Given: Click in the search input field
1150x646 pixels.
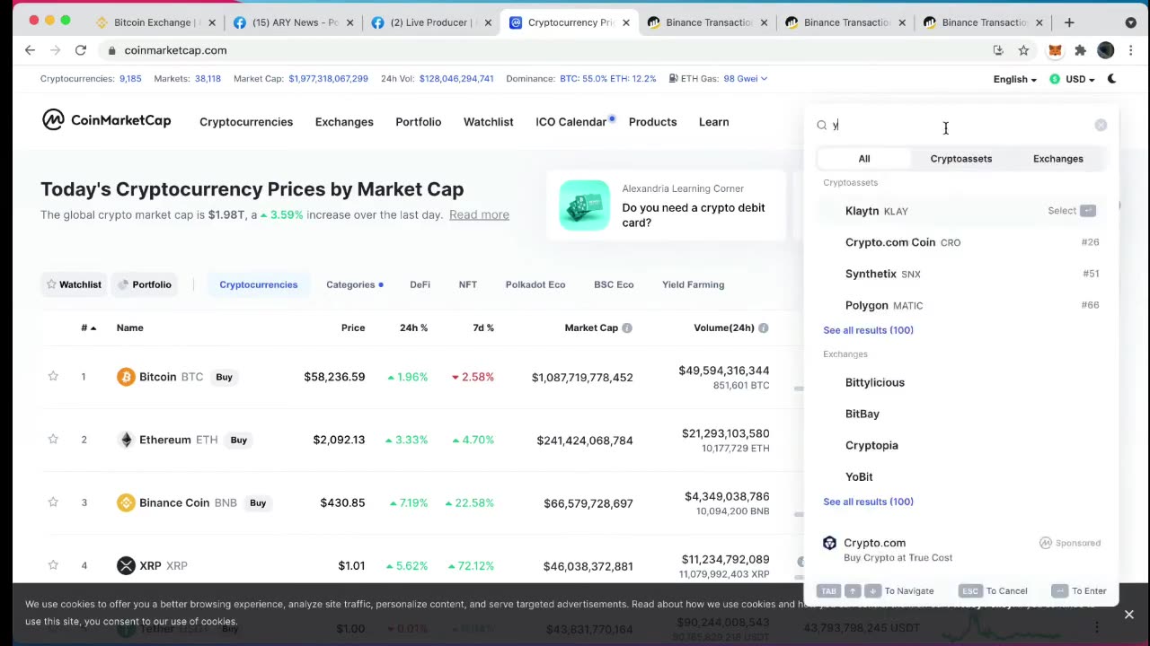Looking at the screenshot, I should pos(961,126).
